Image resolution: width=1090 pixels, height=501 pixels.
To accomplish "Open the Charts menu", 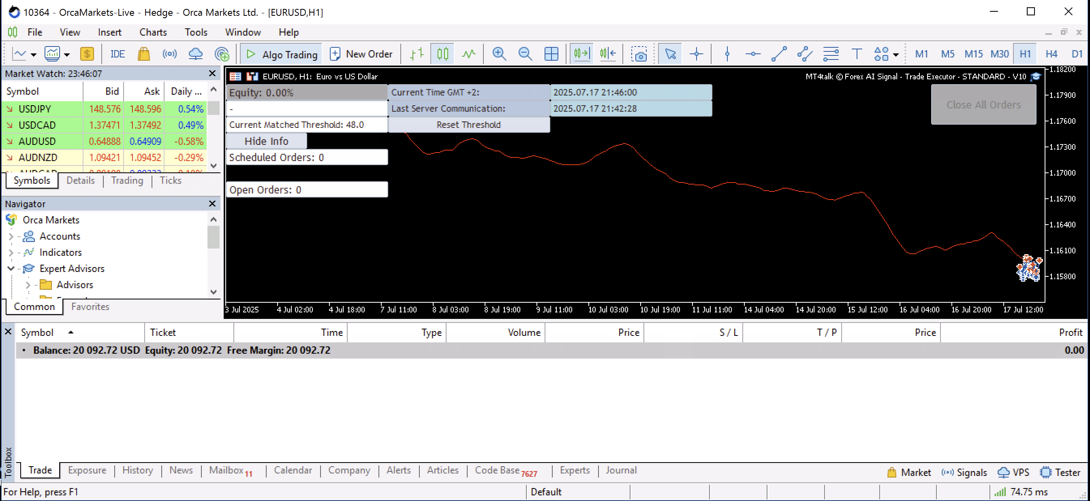I will pyautogui.click(x=153, y=32).
